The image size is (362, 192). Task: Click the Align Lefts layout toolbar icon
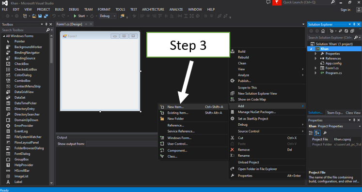coord(142,16)
